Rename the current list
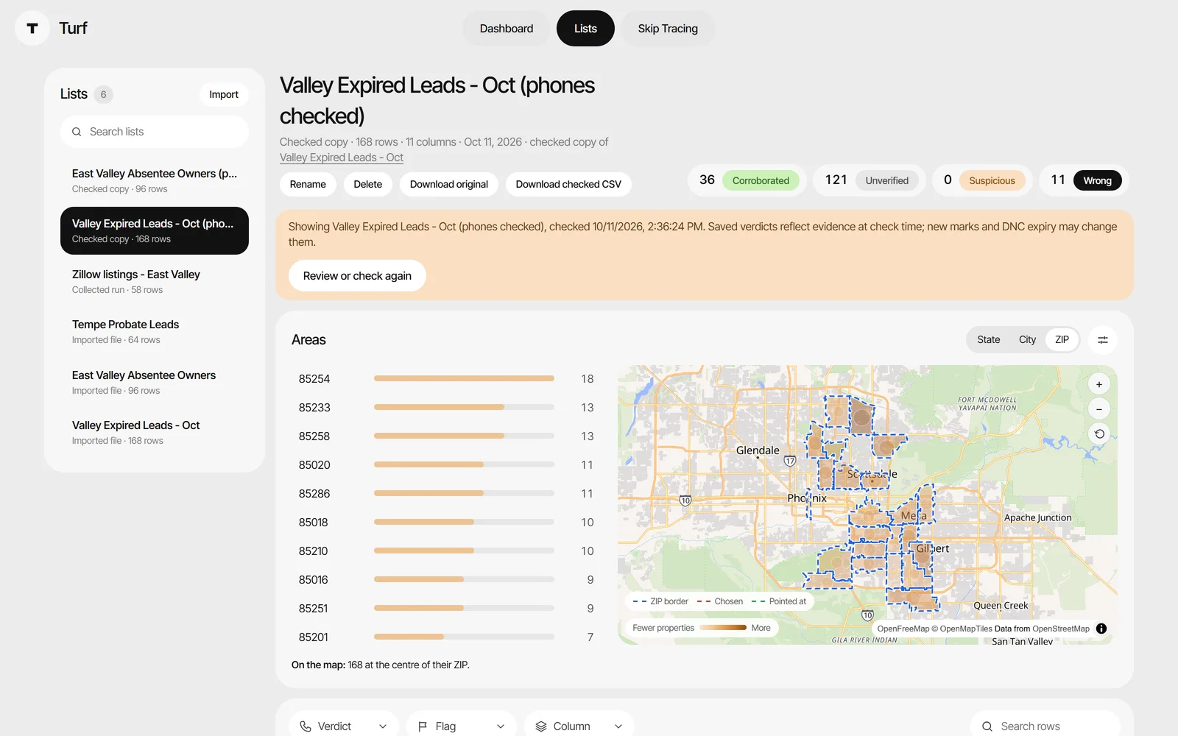Screen dimensions: 1178x736 [x=308, y=184]
